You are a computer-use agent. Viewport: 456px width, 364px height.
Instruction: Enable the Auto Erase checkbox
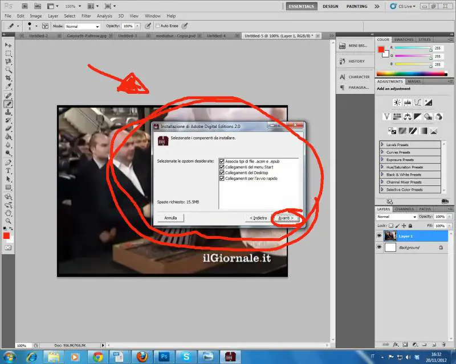pos(158,26)
